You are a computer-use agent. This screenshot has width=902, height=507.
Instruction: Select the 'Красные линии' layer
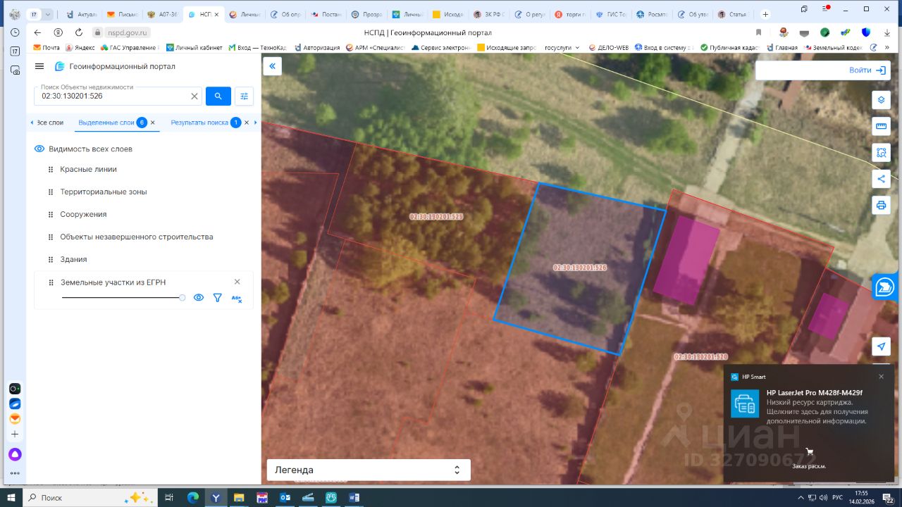[x=89, y=169]
